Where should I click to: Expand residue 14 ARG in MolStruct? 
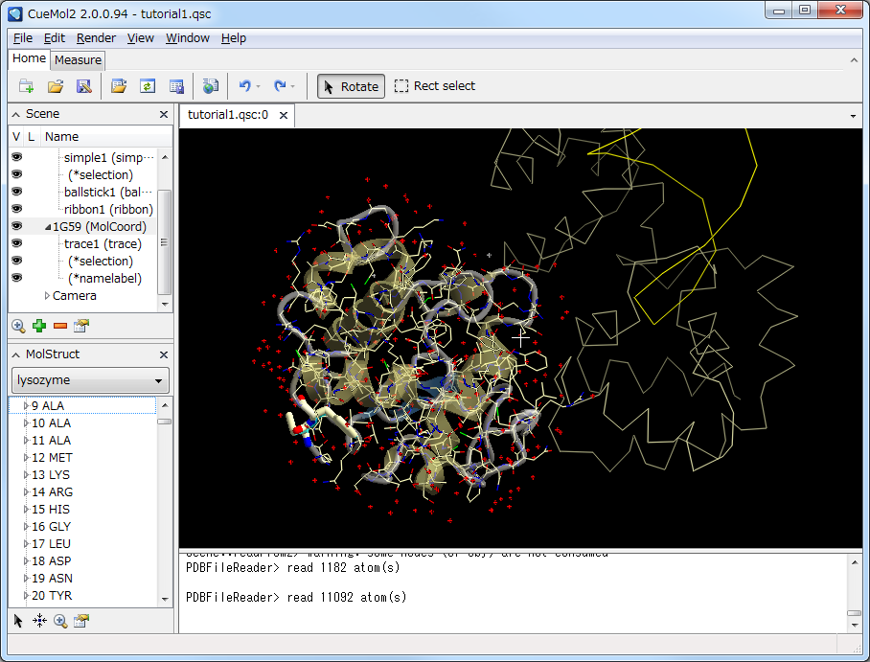(26, 491)
